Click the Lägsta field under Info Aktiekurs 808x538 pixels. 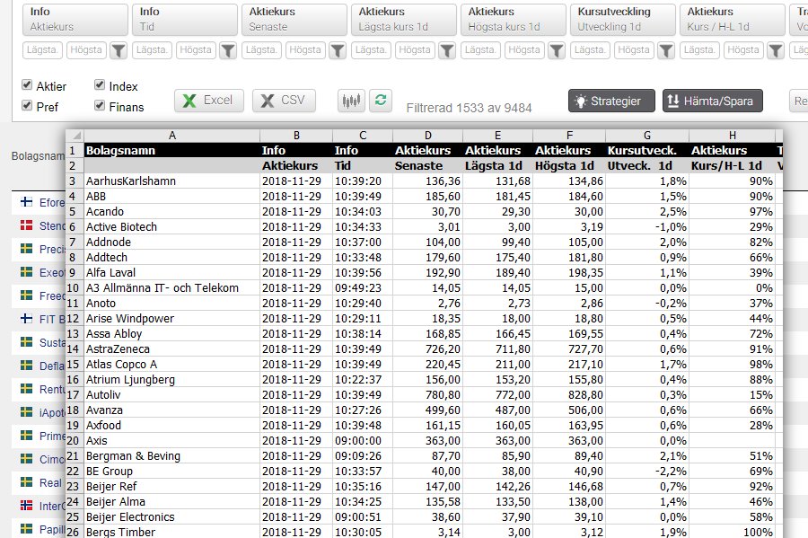[x=42, y=50]
